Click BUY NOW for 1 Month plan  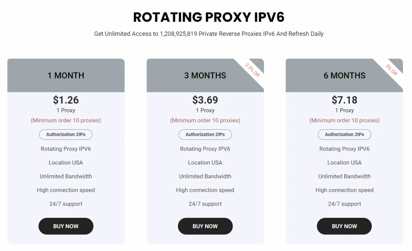click(x=66, y=226)
